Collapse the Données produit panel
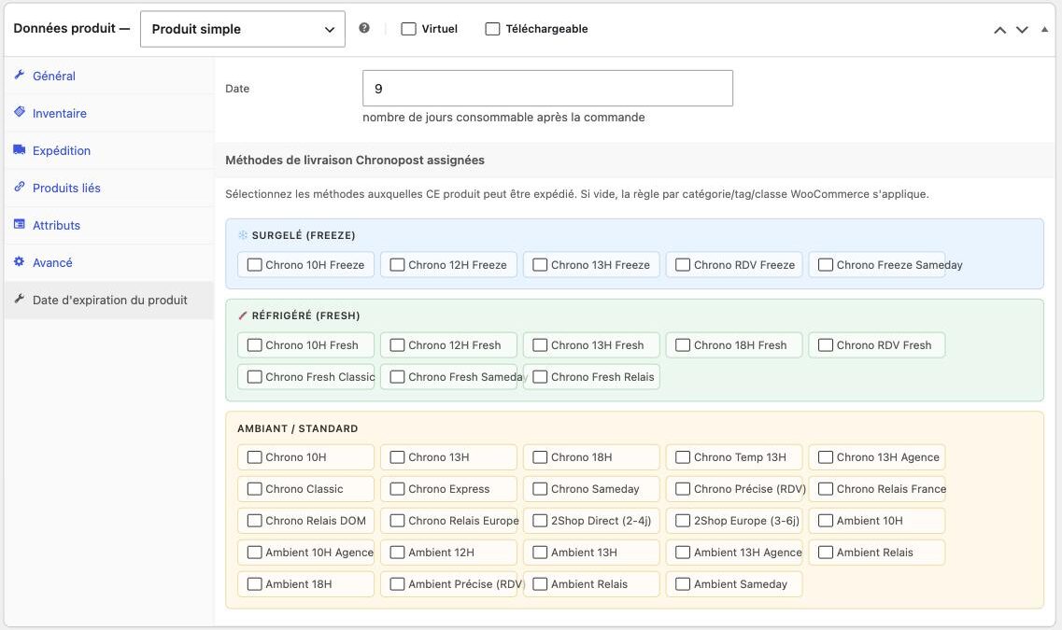The height and width of the screenshot is (630, 1062). click(x=1044, y=30)
